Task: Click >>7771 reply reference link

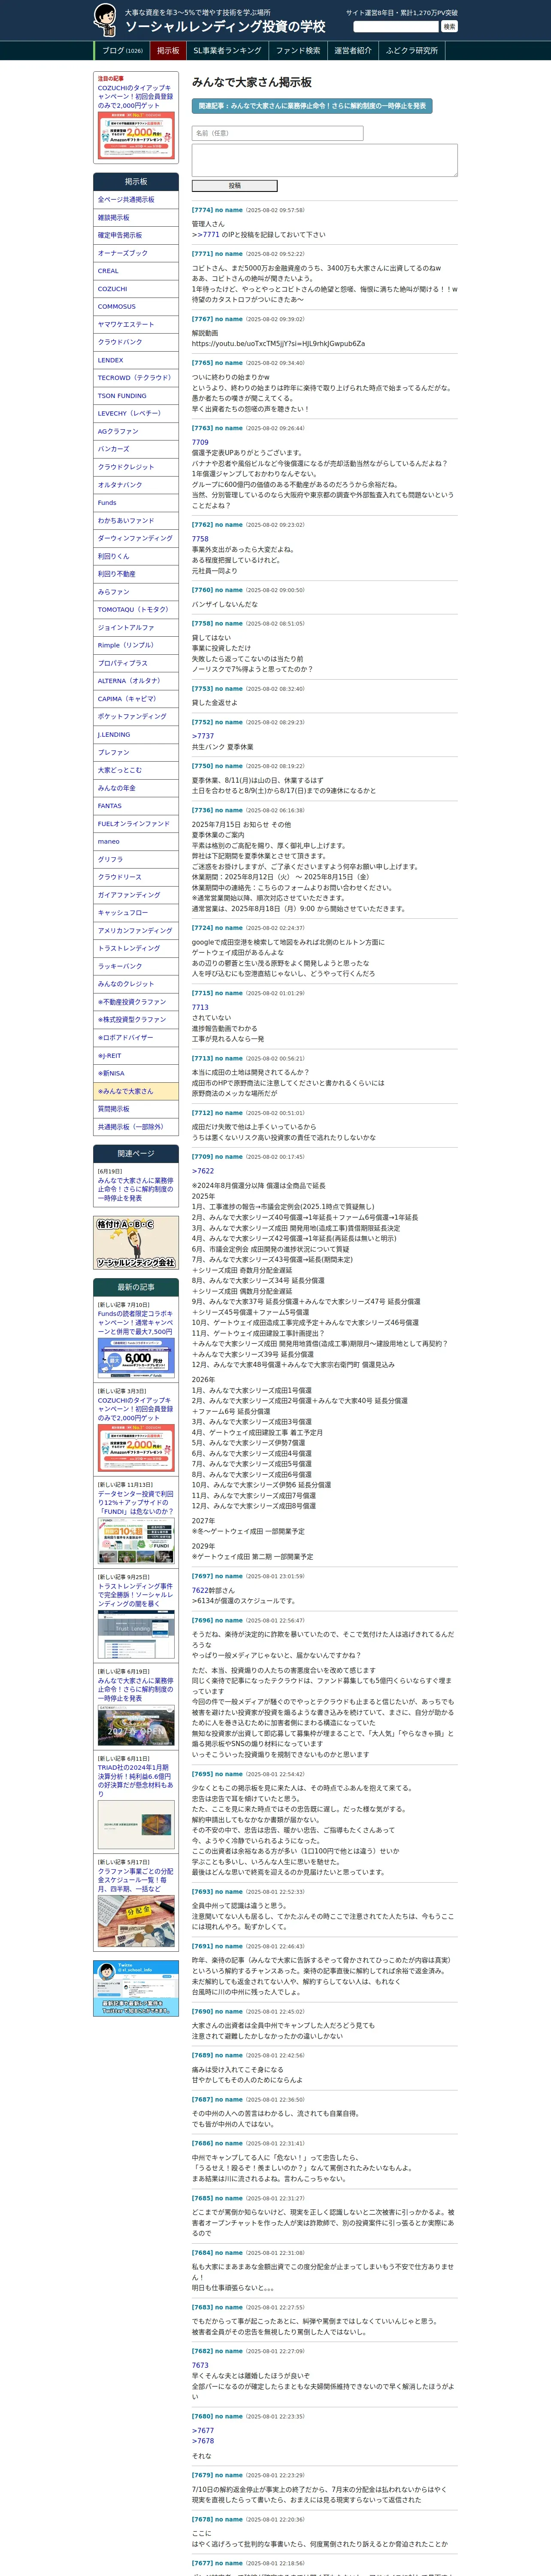Action: point(205,235)
